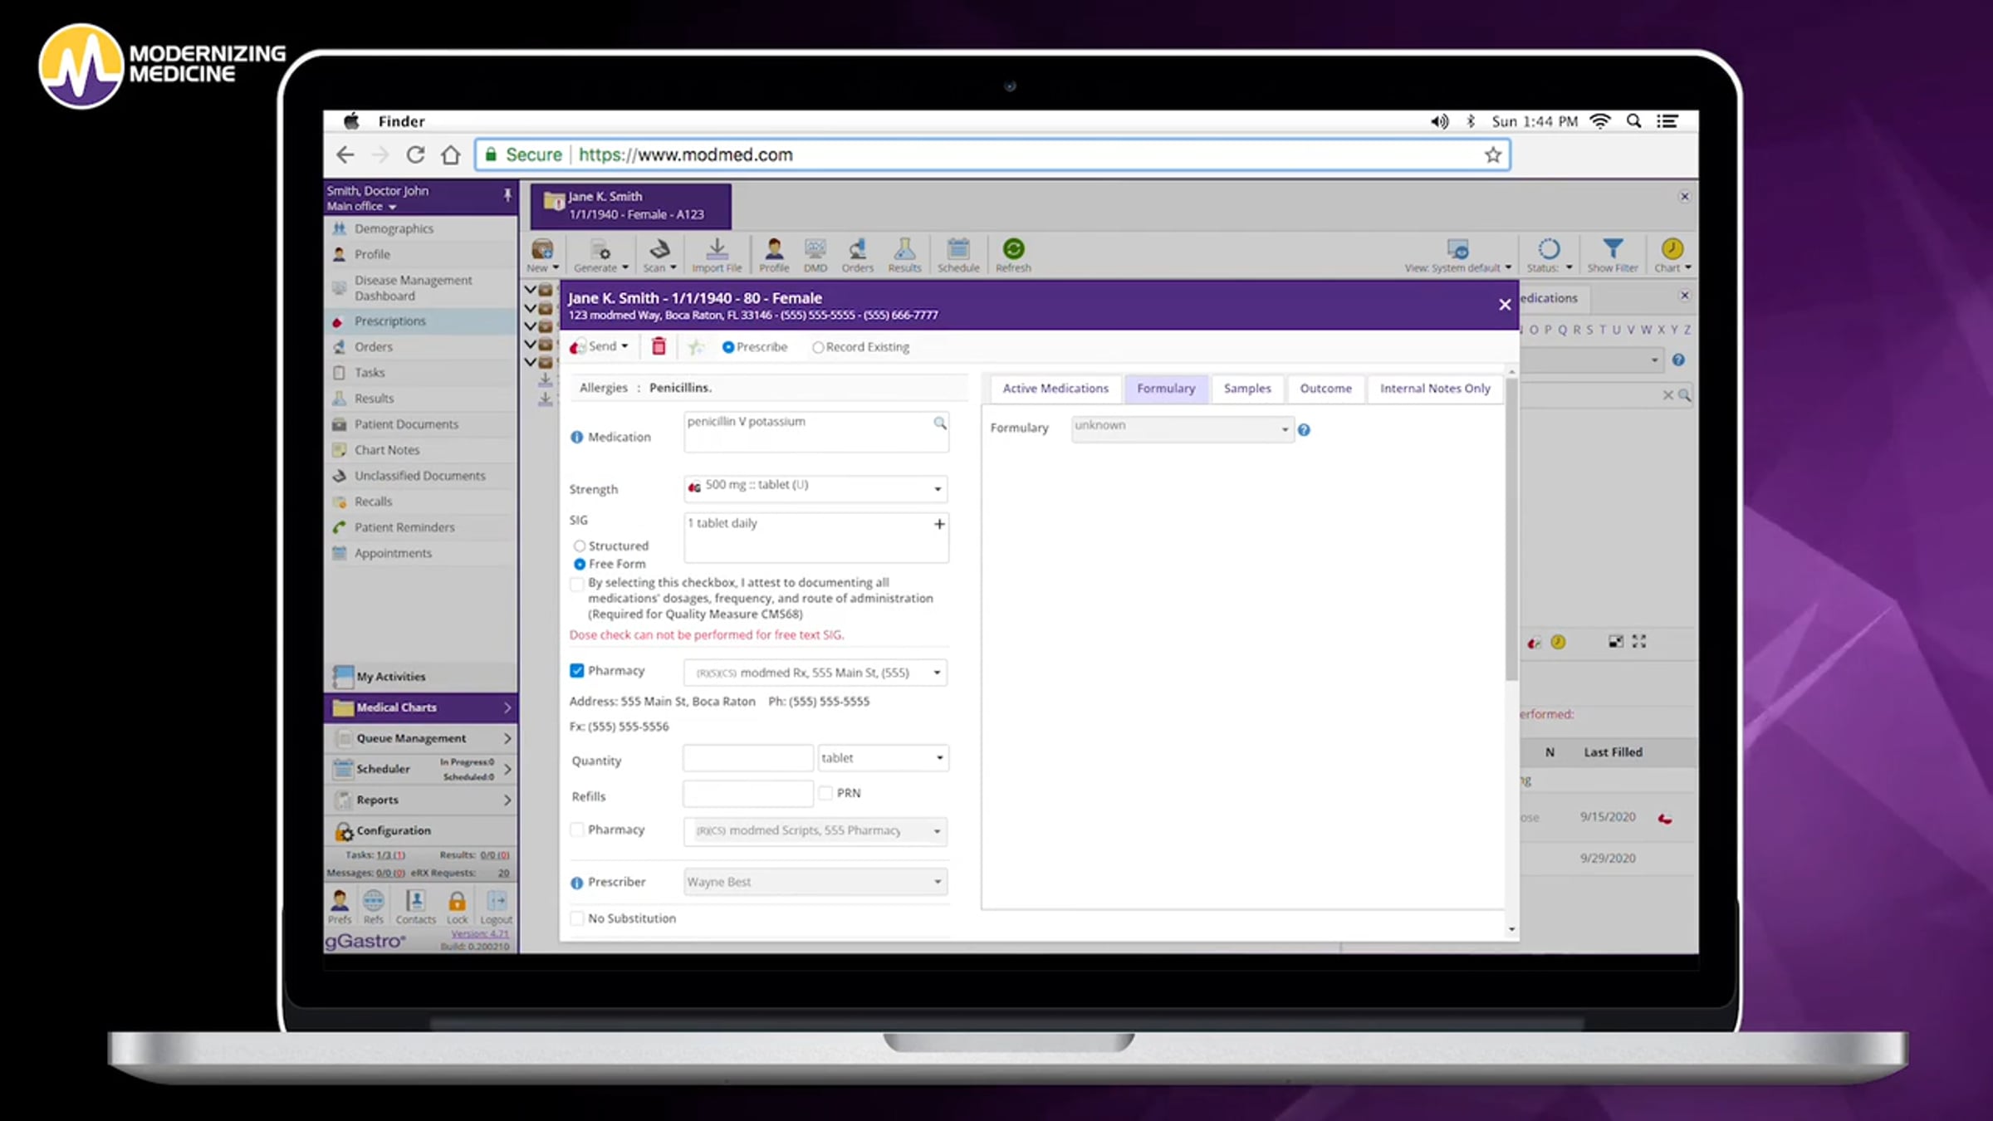Expand the Prescriber dropdown

point(938,882)
